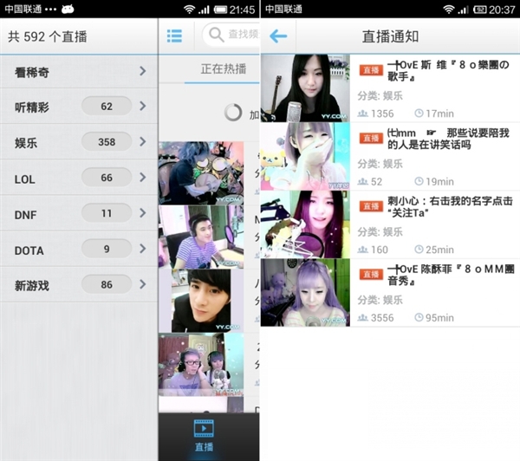Expand the 娱乐 category chevron
Image resolution: width=520 pixels, height=461 pixels.
pyautogui.click(x=143, y=142)
